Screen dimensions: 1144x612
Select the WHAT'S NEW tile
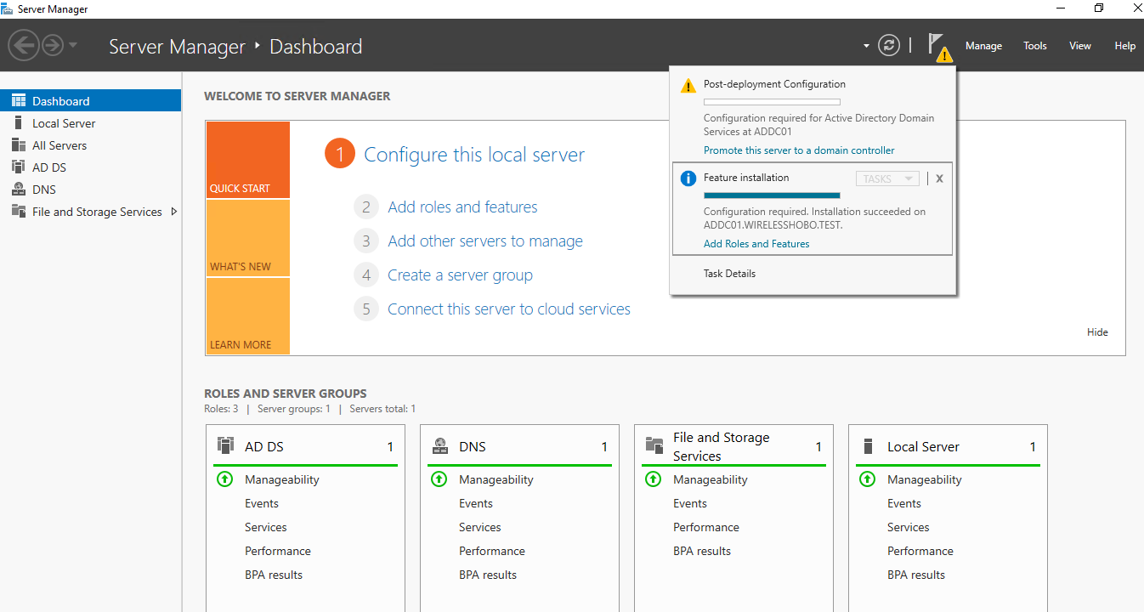click(247, 238)
